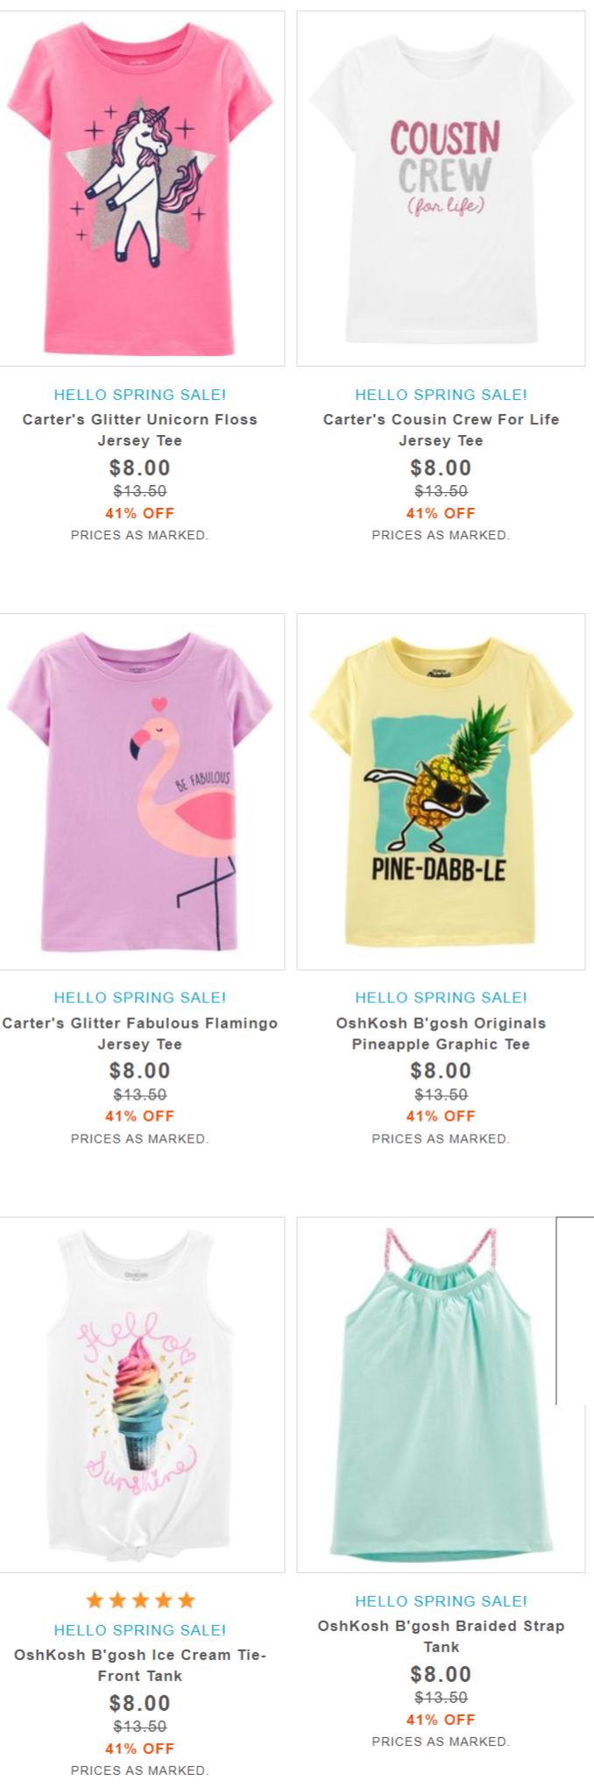Click the $8.00 price of unicorn tee

coord(140,467)
